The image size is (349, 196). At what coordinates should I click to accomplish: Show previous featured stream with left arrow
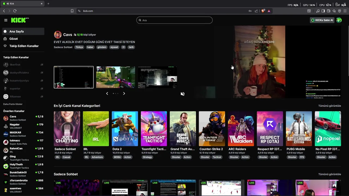107,93
